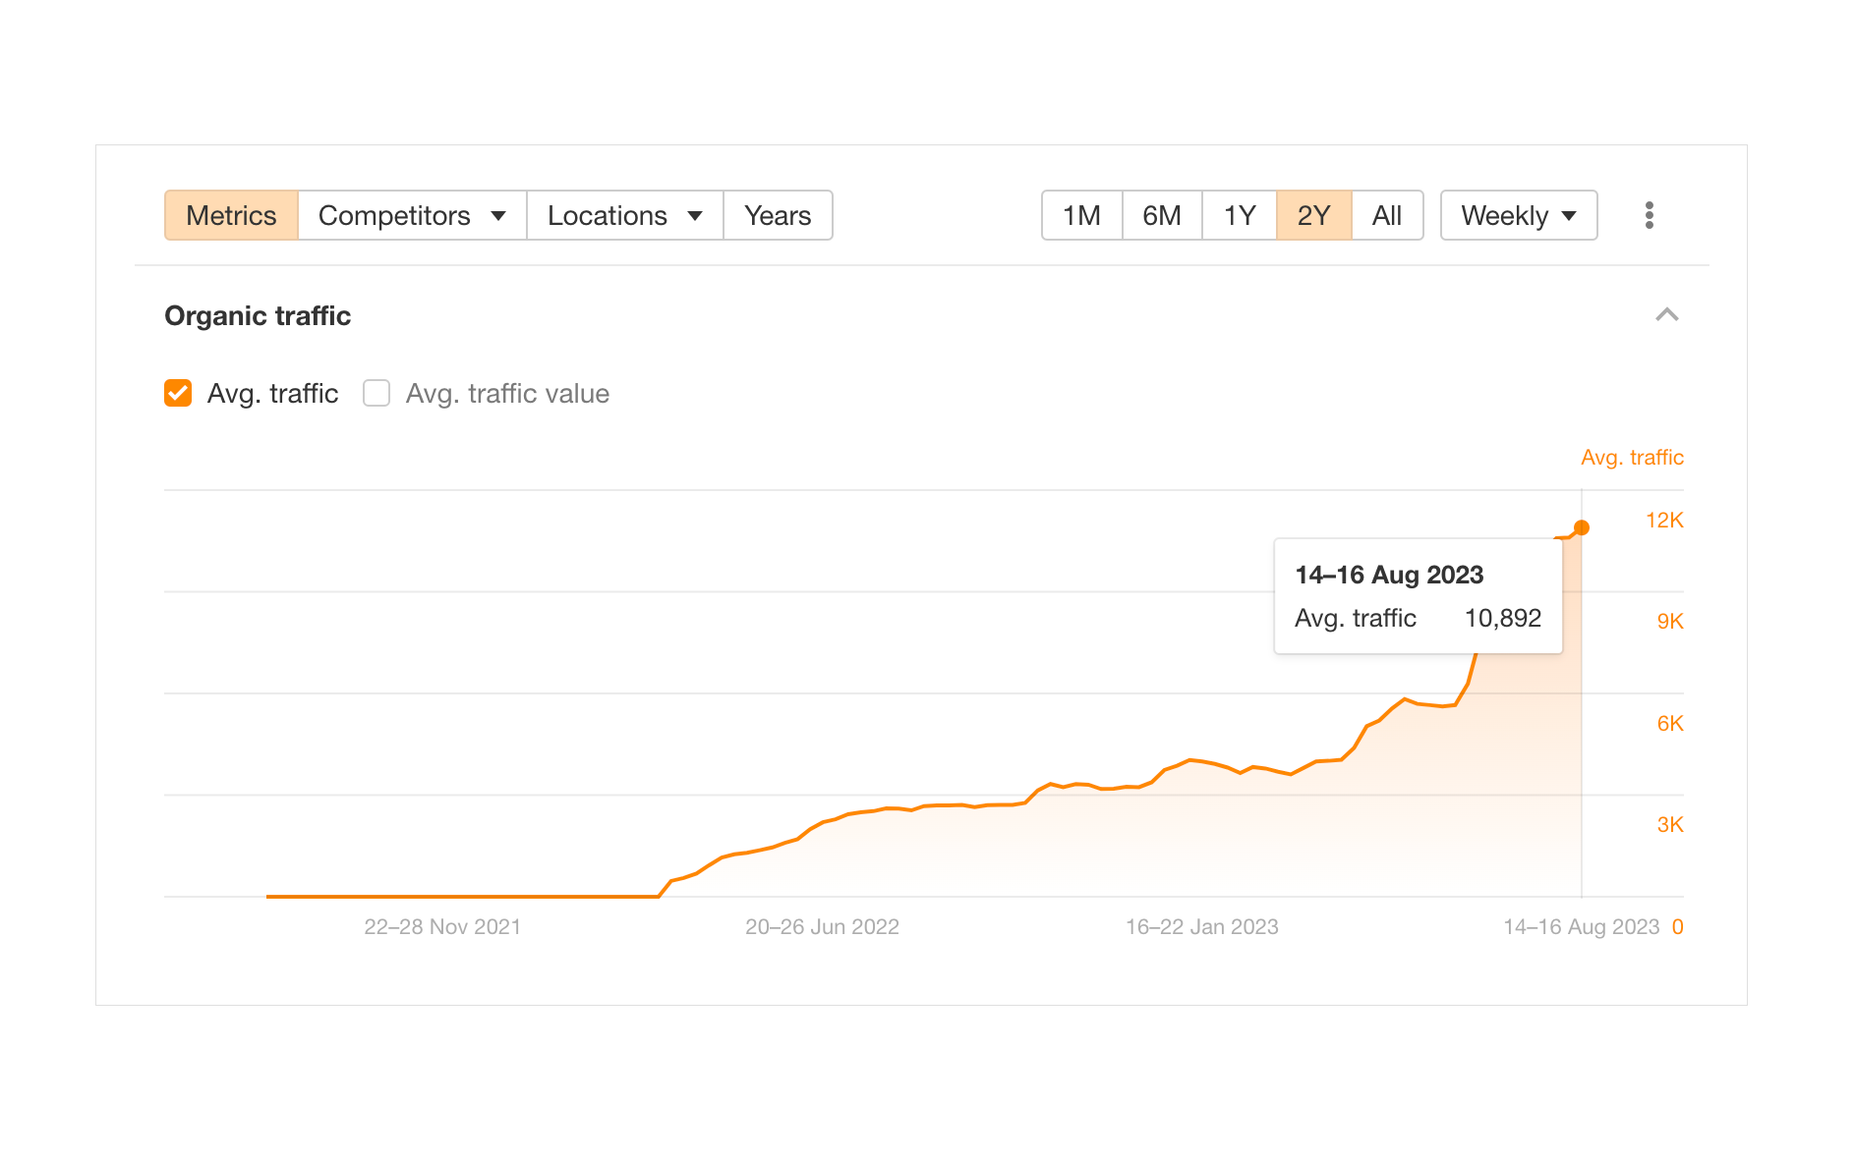
Task: Show the All time range
Action: (x=1387, y=215)
